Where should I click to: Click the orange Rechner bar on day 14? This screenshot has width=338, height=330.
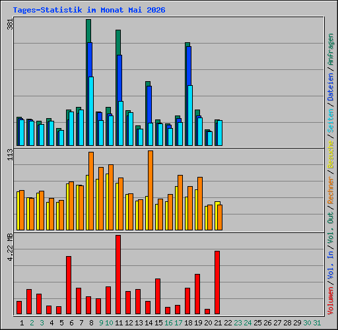tap(151, 191)
